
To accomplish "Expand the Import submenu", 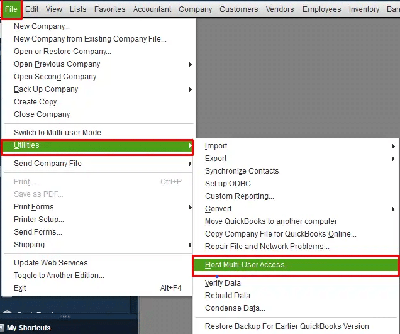I will tap(296, 146).
